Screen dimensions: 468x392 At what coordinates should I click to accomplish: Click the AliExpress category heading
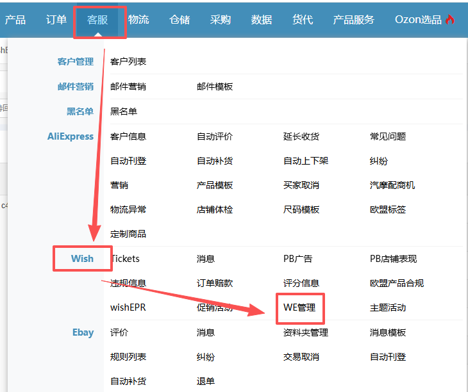click(x=71, y=136)
